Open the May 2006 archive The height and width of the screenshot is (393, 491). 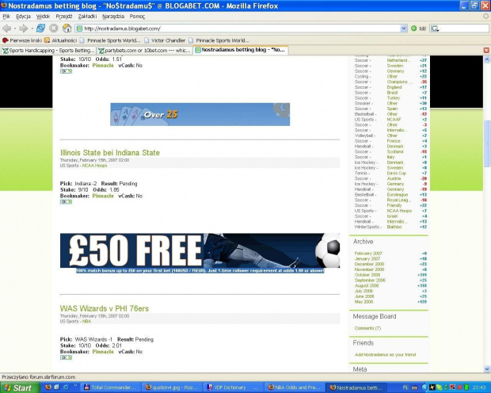[363, 302]
